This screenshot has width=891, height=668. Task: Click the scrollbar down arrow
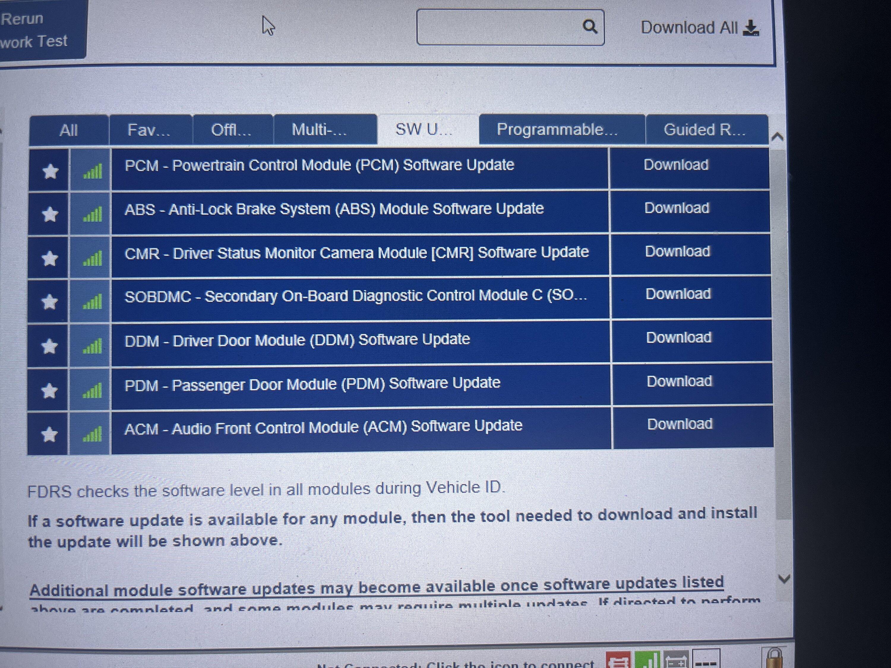pos(784,579)
